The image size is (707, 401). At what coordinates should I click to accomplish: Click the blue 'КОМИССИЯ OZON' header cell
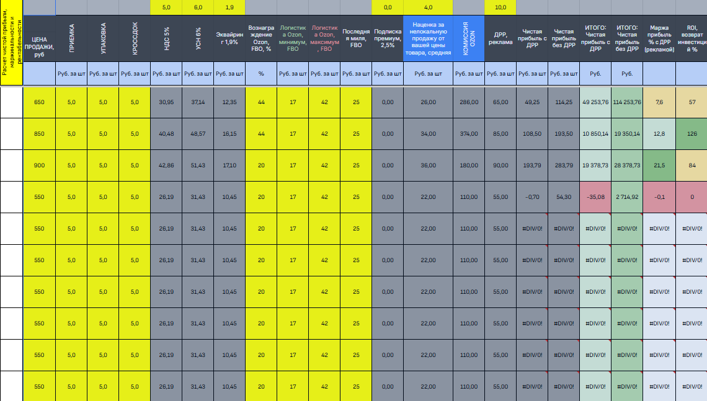(x=468, y=38)
